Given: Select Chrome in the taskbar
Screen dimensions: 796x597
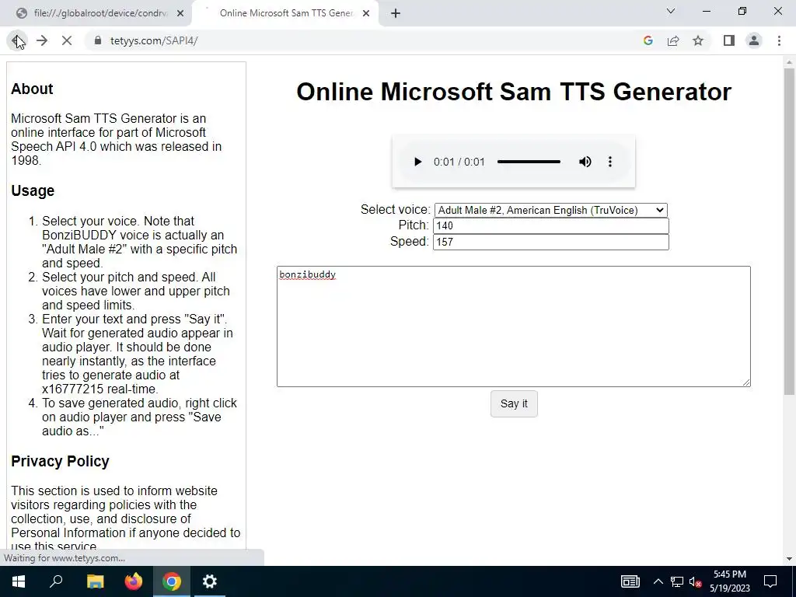Looking at the screenshot, I should point(172,581).
